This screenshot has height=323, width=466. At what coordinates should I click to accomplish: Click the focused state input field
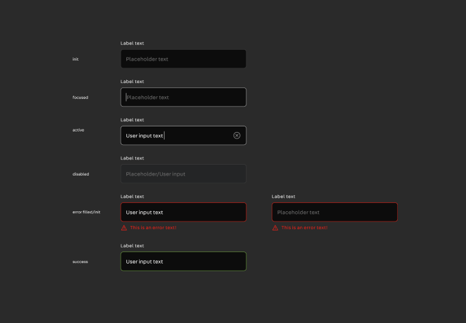point(183,97)
